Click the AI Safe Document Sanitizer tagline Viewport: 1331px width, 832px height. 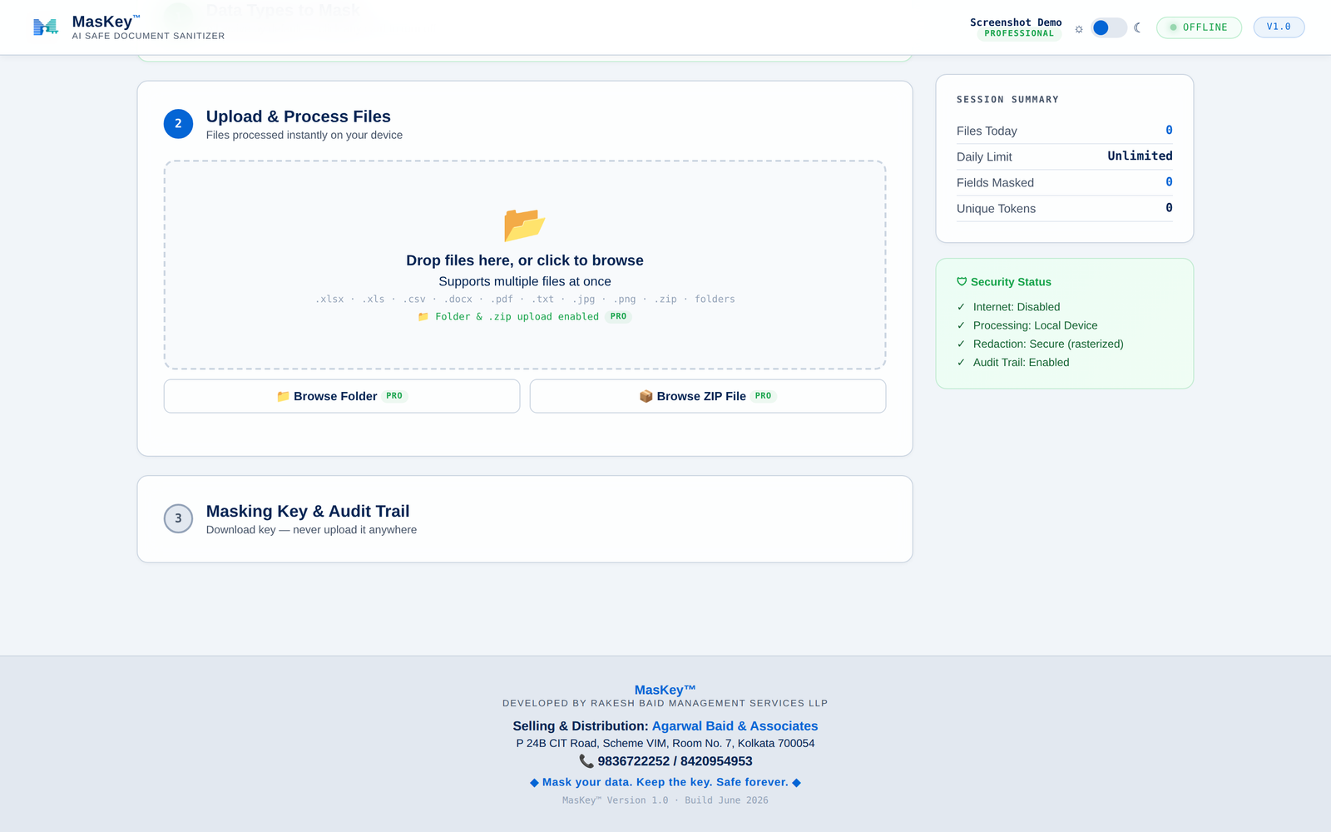(148, 36)
